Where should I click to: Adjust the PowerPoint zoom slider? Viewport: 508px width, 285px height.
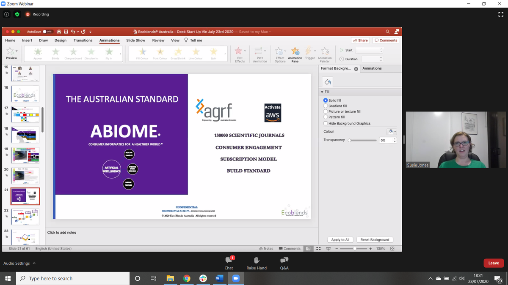point(354,249)
